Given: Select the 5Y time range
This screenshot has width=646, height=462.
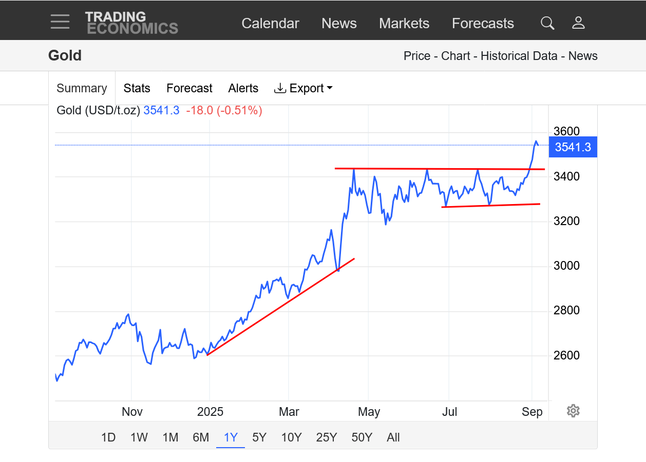Looking at the screenshot, I should (x=259, y=437).
